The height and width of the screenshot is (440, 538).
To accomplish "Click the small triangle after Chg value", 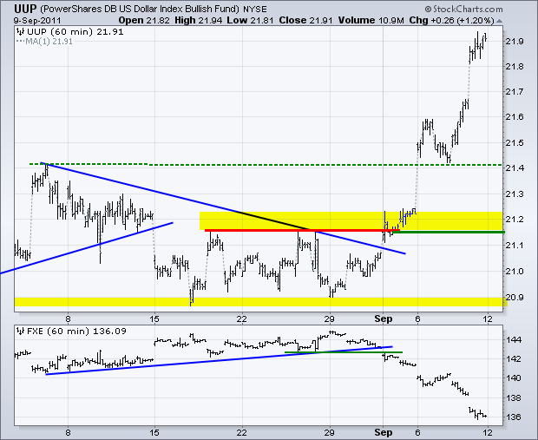I will [x=499, y=21].
